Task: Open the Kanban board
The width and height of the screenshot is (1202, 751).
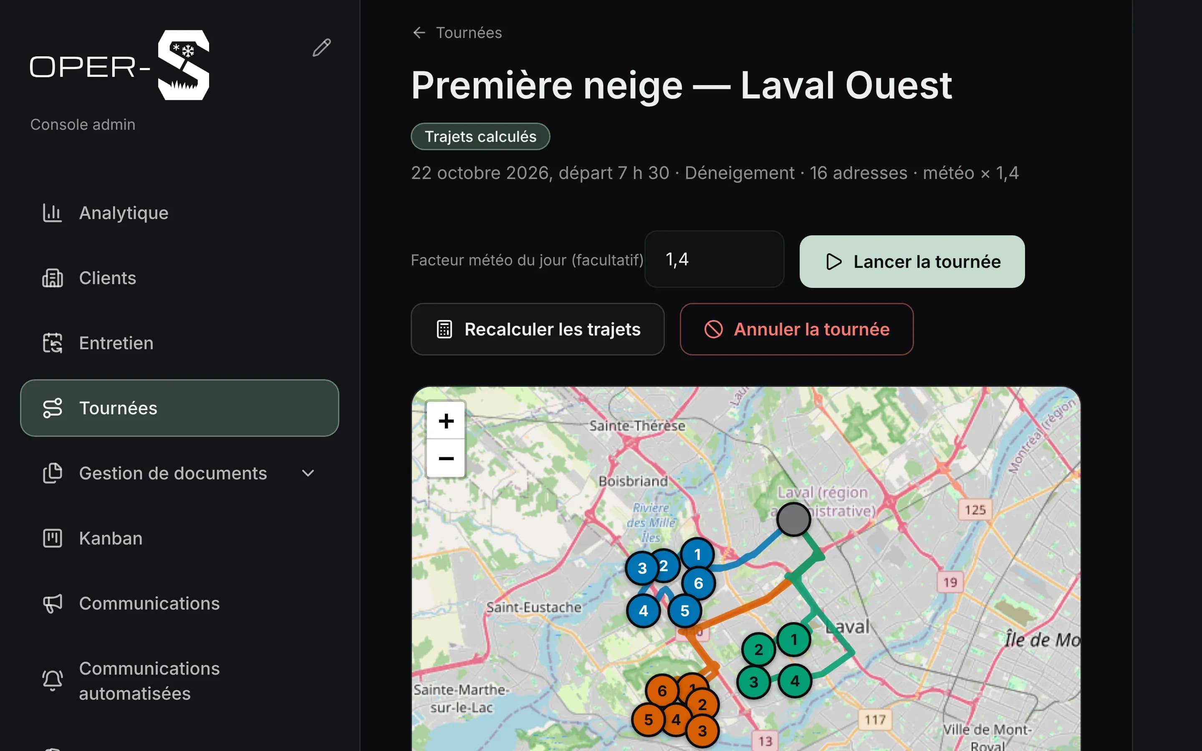Action: [x=179, y=538]
